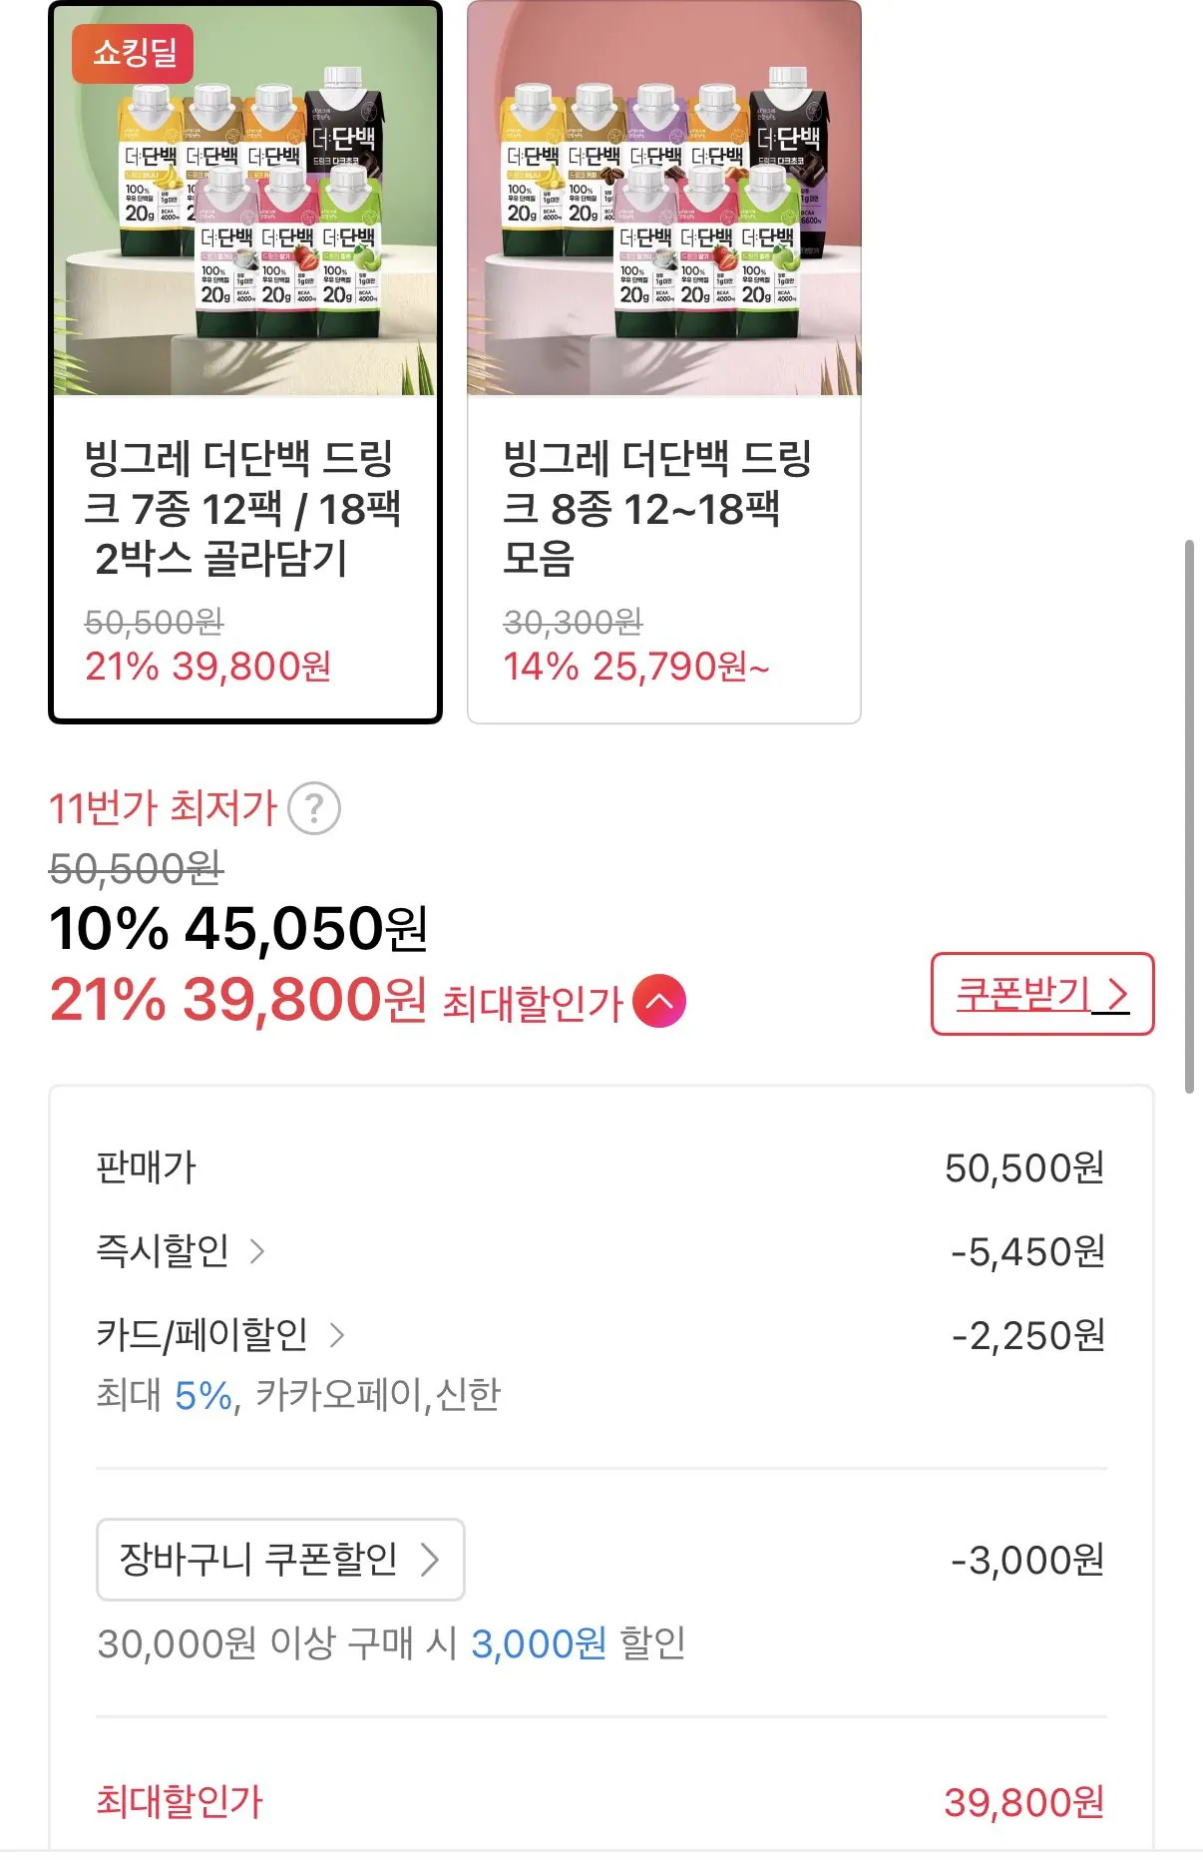This screenshot has width=1203, height=1860.
Task: Click the 즉시할인 label text
Action: pyautogui.click(x=163, y=1251)
